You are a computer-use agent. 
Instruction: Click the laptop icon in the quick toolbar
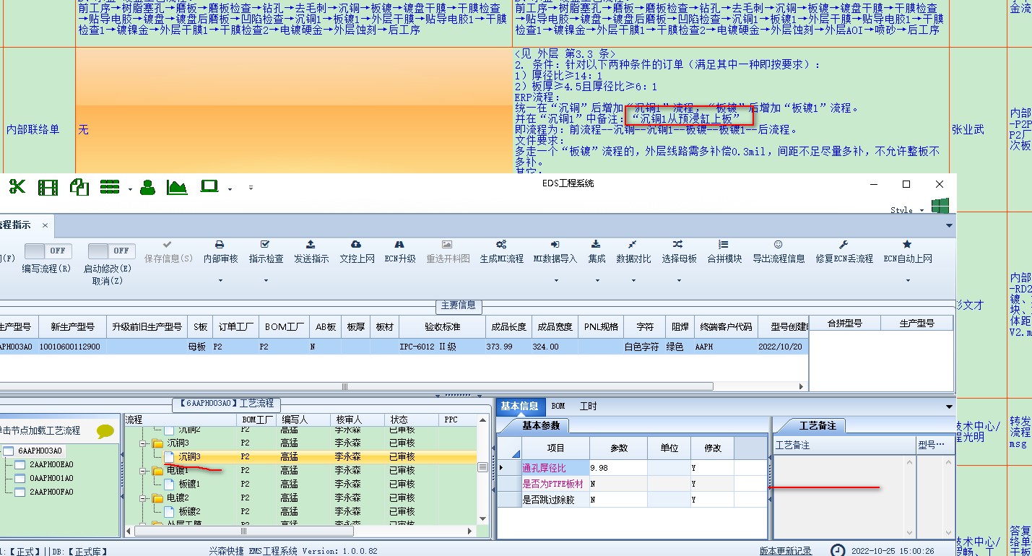coord(209,187)
